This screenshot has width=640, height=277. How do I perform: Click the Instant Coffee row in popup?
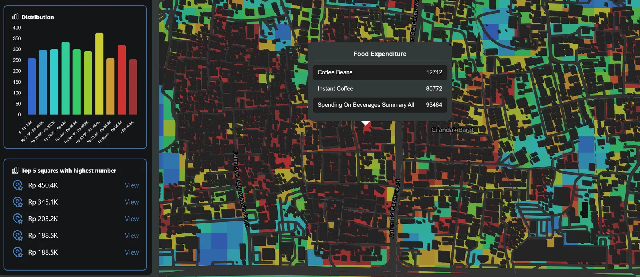click(380, 89)
